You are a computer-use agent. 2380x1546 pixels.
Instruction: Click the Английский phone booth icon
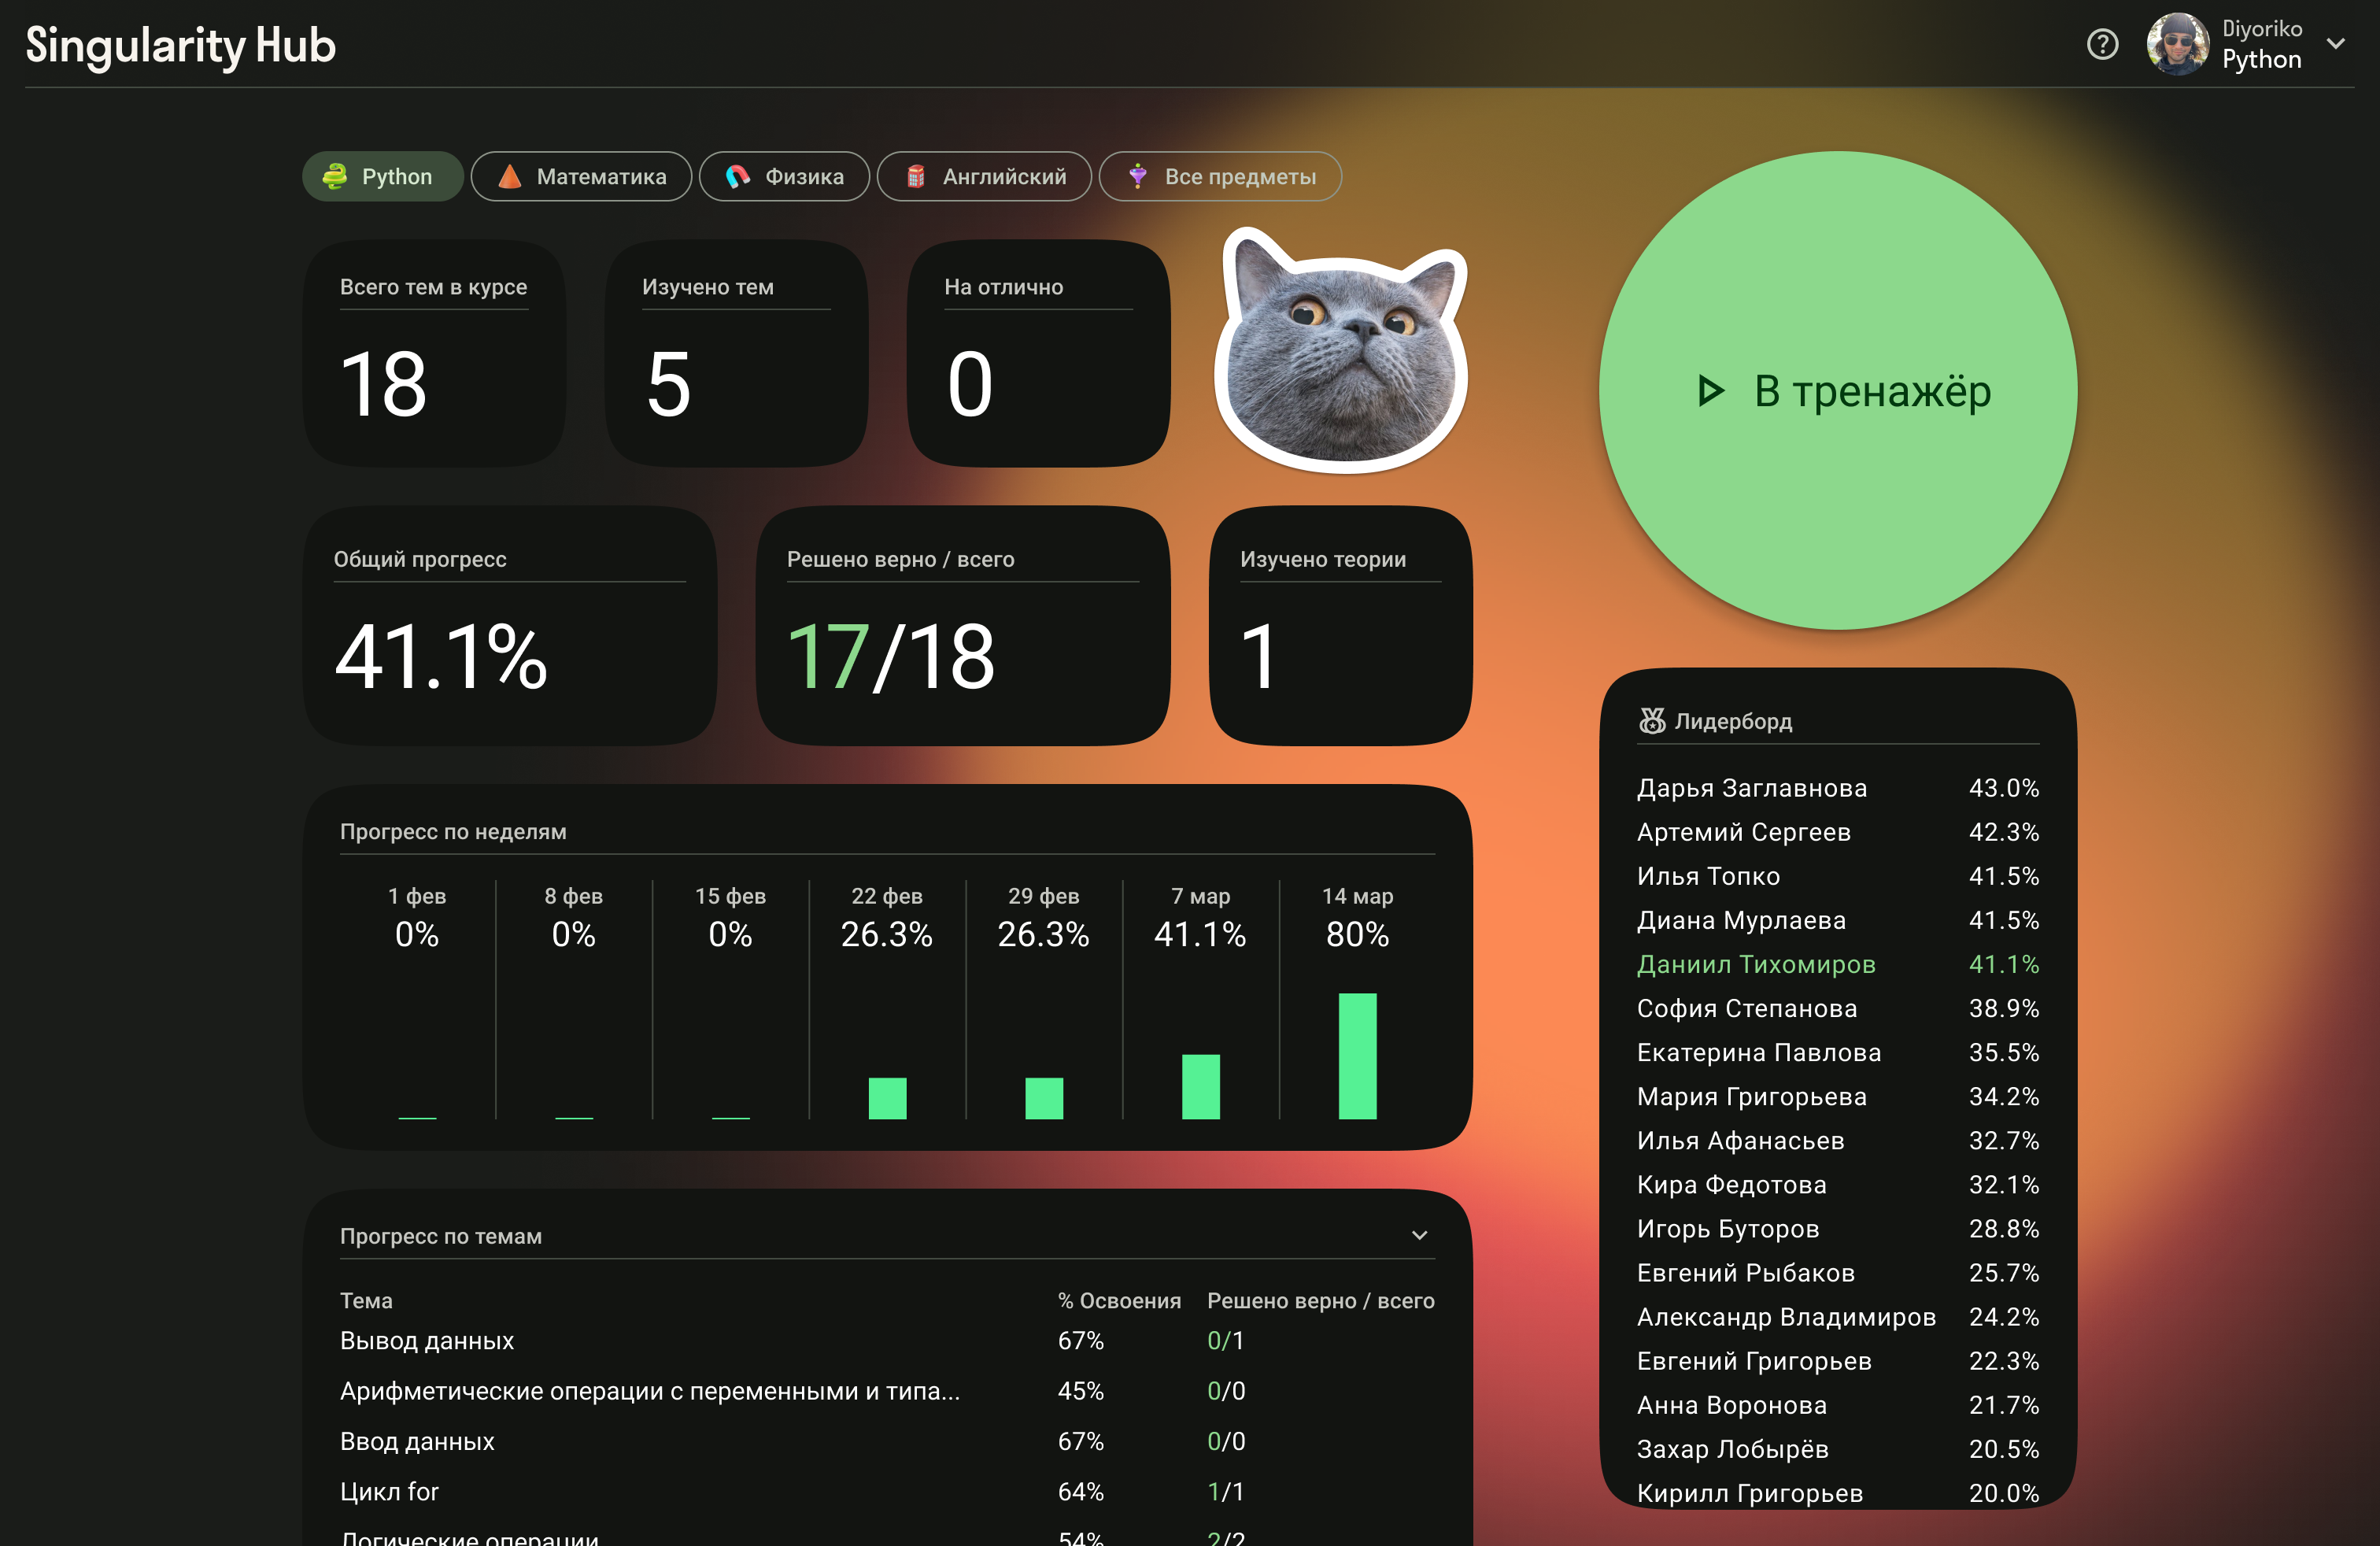(x=915, y=177)
